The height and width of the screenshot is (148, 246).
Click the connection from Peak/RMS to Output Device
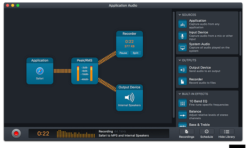coord(107,84)
